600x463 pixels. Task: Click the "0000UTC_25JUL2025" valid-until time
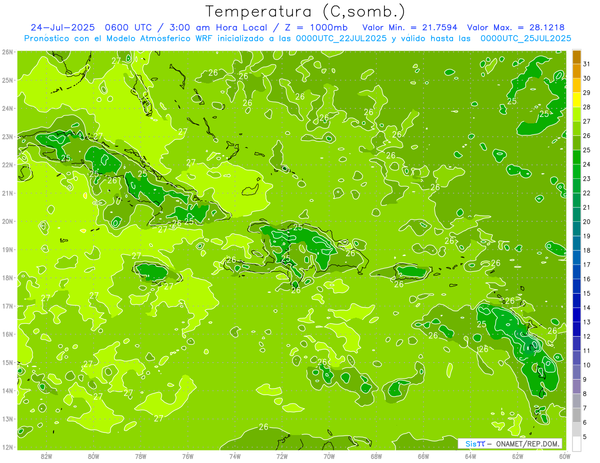[525, 38]
